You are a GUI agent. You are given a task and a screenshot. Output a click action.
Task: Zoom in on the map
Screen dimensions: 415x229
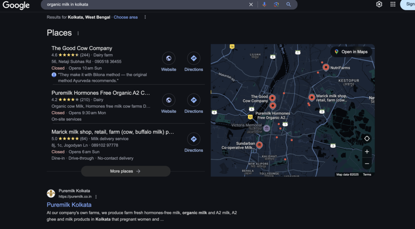(x=367, y=152)
